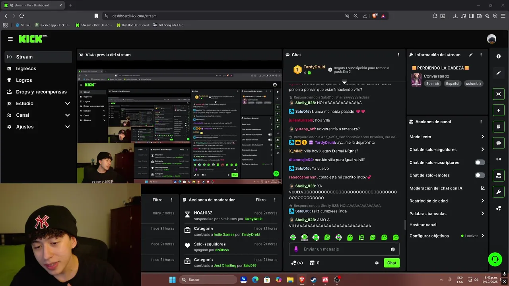Open Moderación del chat con IA

tap(447, 188)
